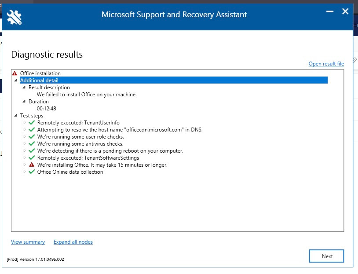Select the Test steps label

[32, 116]
